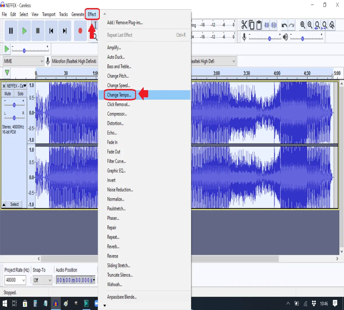
Task: Fit selection to width zoom icon
Action: 317,25
